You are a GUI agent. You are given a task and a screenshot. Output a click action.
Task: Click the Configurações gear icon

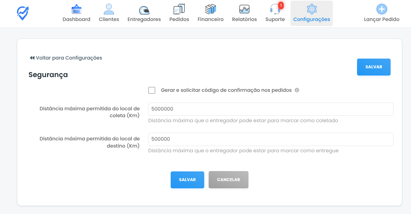point(312,9)
